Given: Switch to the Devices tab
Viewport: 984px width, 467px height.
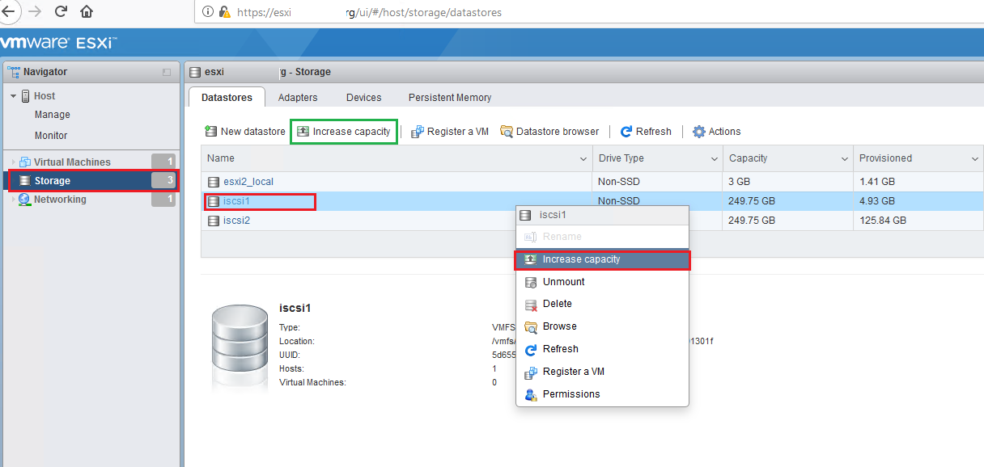Looking at the screenshot, I should [x=363, y=98].
